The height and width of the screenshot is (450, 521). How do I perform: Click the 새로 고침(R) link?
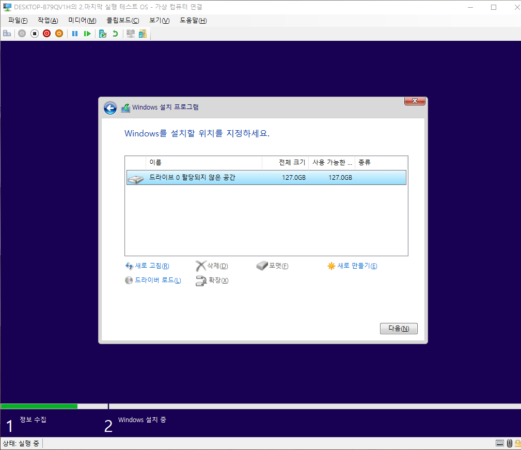(x=152, y=266)
